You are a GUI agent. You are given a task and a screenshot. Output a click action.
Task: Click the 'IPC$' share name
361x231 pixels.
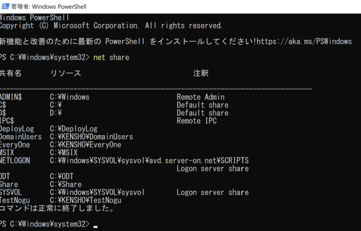pyautogui.click(x=7, y=121)
